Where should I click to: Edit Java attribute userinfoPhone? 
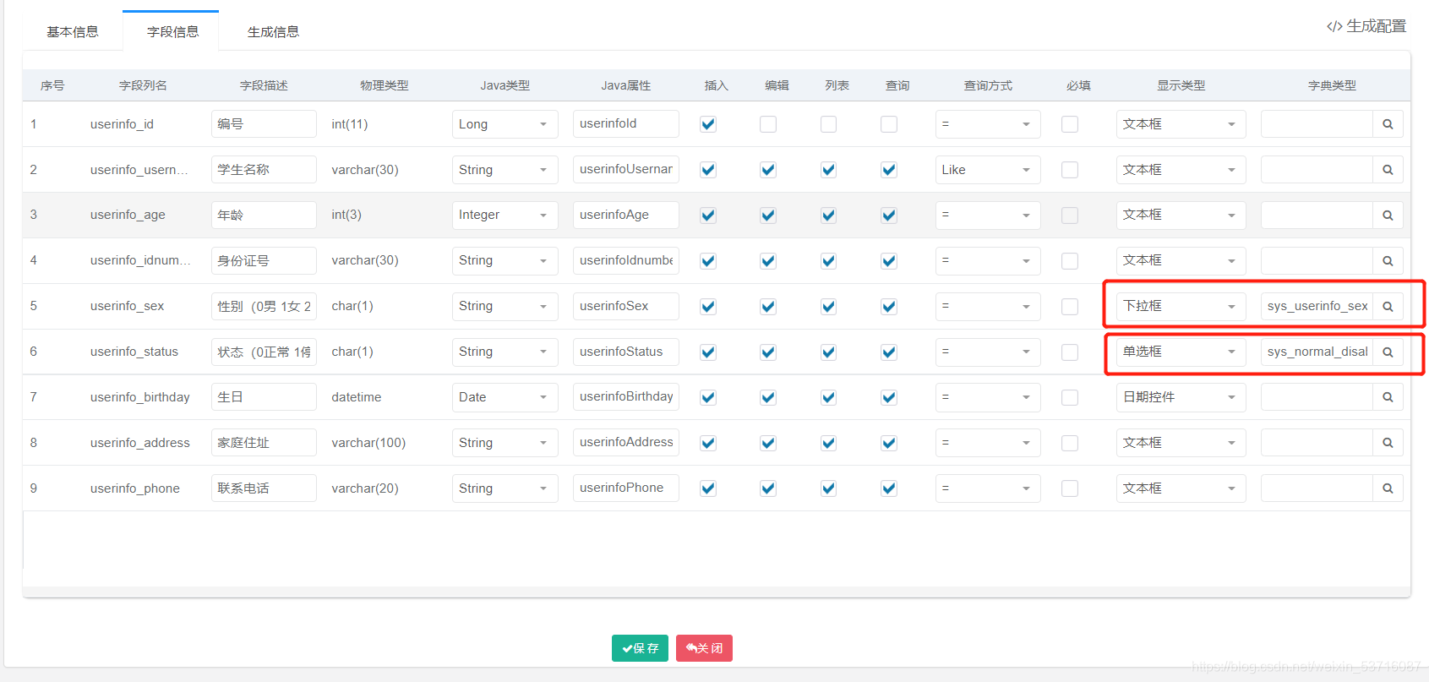click(625, 488)
